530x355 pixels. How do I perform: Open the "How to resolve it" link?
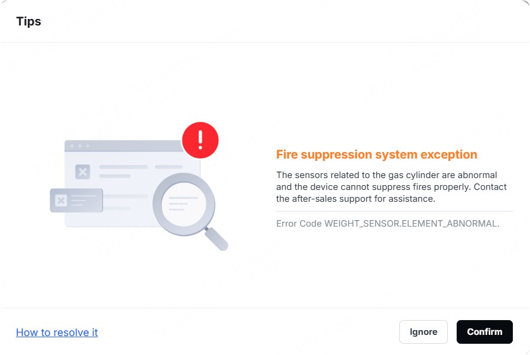tap(57, 333)
